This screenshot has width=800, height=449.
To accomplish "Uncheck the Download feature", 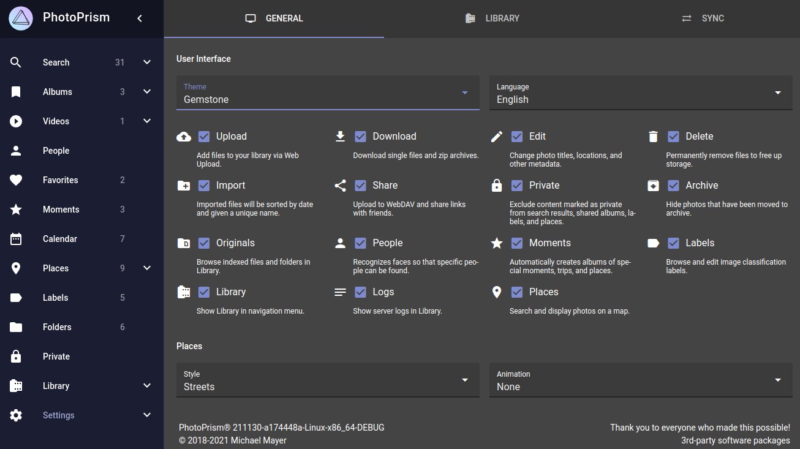I will [361, 137].
